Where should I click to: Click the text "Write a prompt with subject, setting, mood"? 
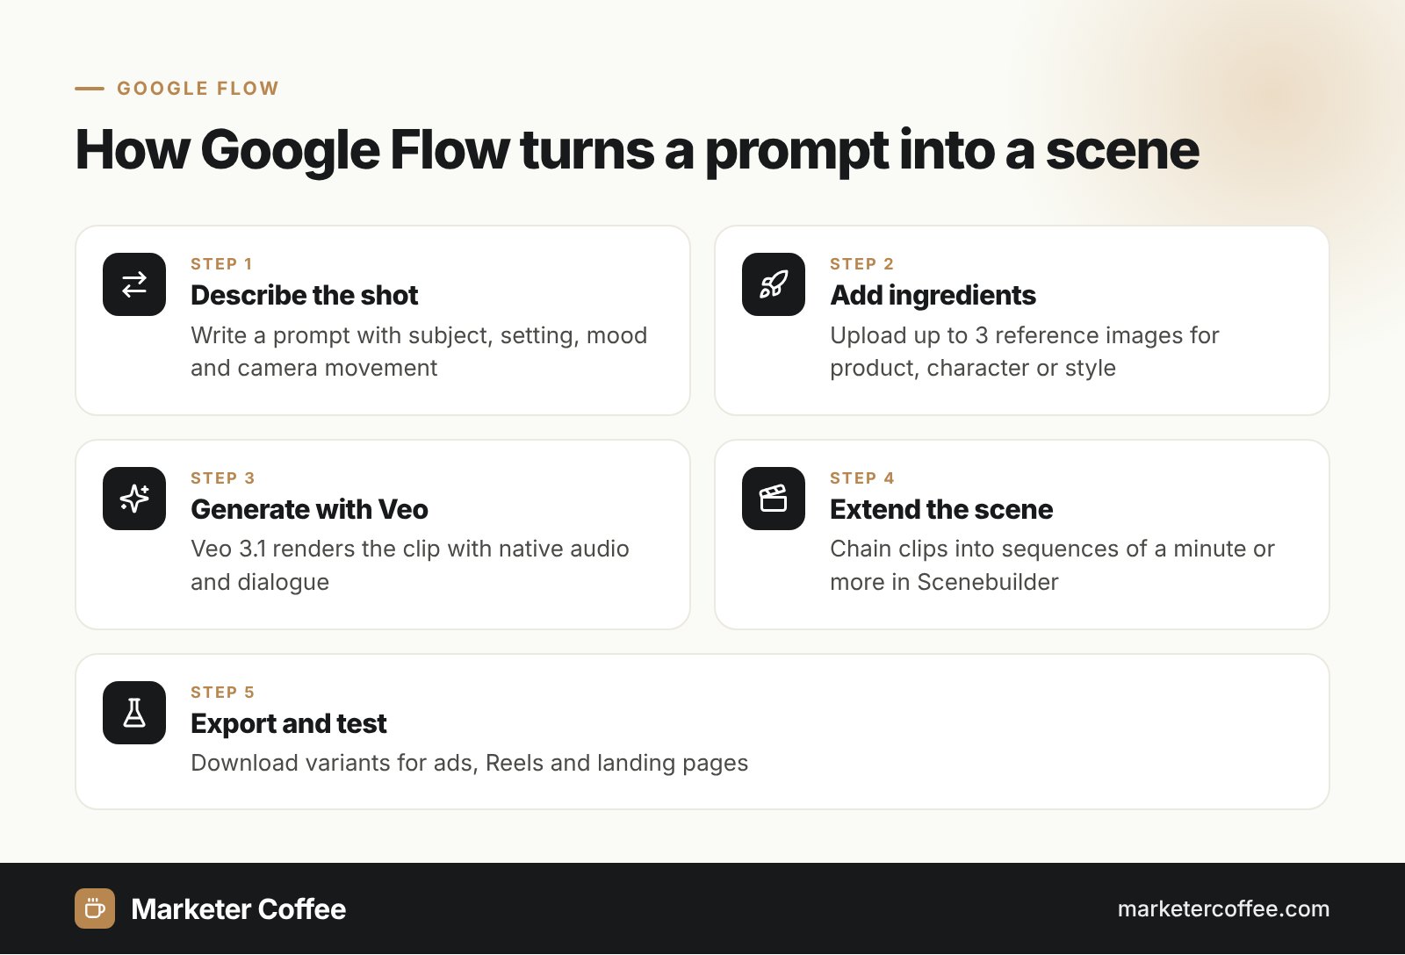(x=419, y=335)
